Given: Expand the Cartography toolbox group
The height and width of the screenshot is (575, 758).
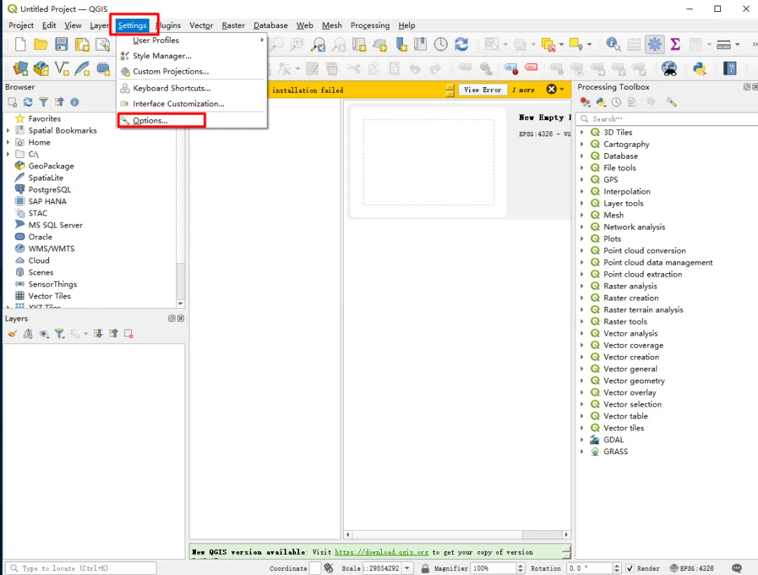Looking at the screenshot, I should [582, 144].
